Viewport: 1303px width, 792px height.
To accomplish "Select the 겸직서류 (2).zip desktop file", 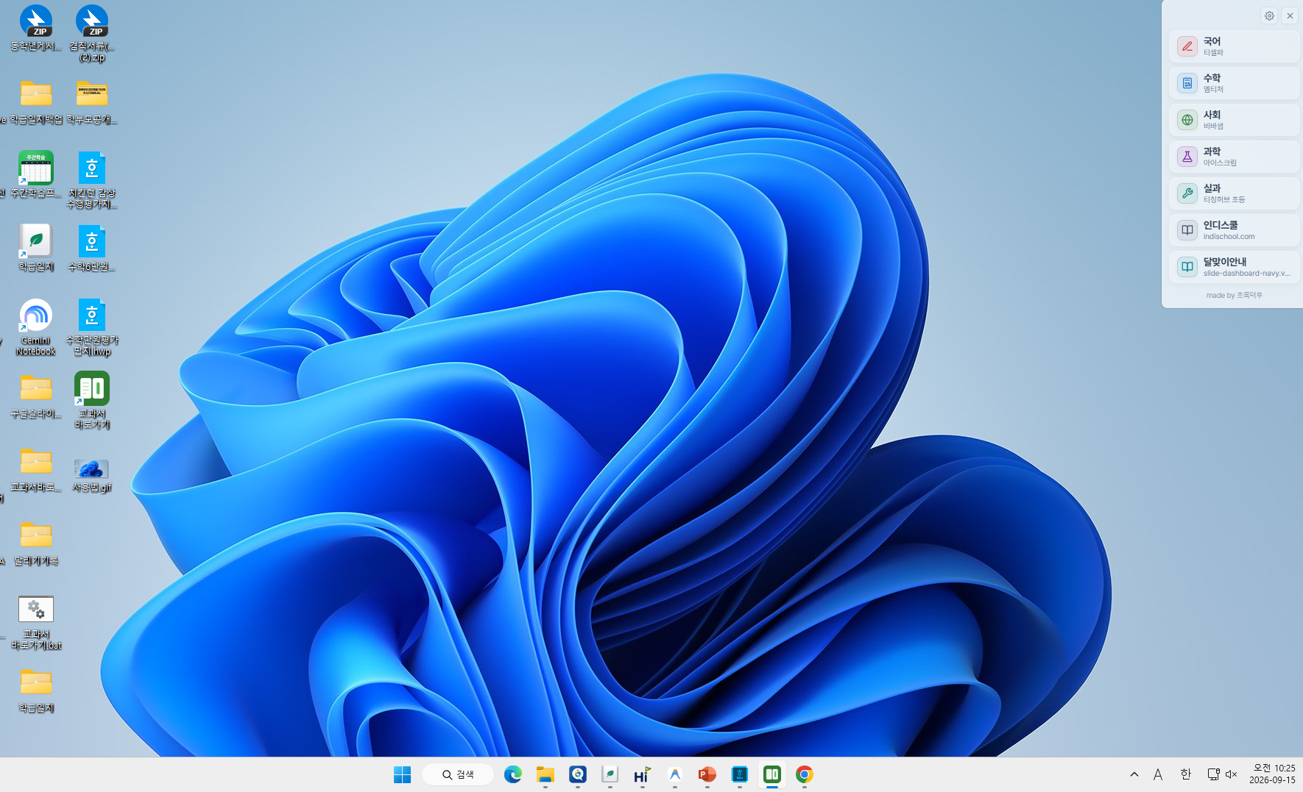I will point(92,34).
